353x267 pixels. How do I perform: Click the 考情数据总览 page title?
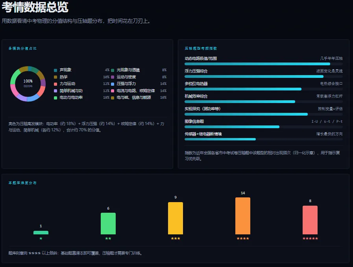[35, 7]
